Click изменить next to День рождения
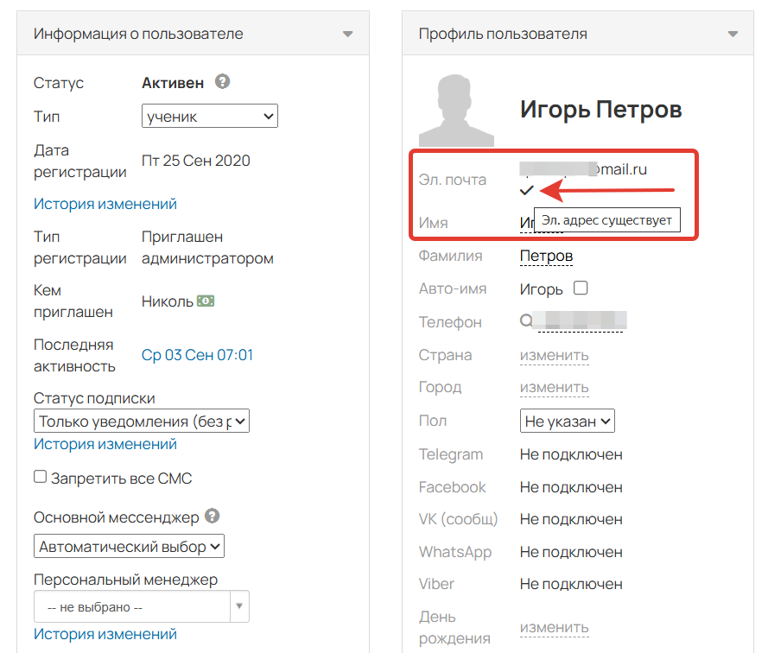Viewport: 768px width, 653px height. click(554, 628)
